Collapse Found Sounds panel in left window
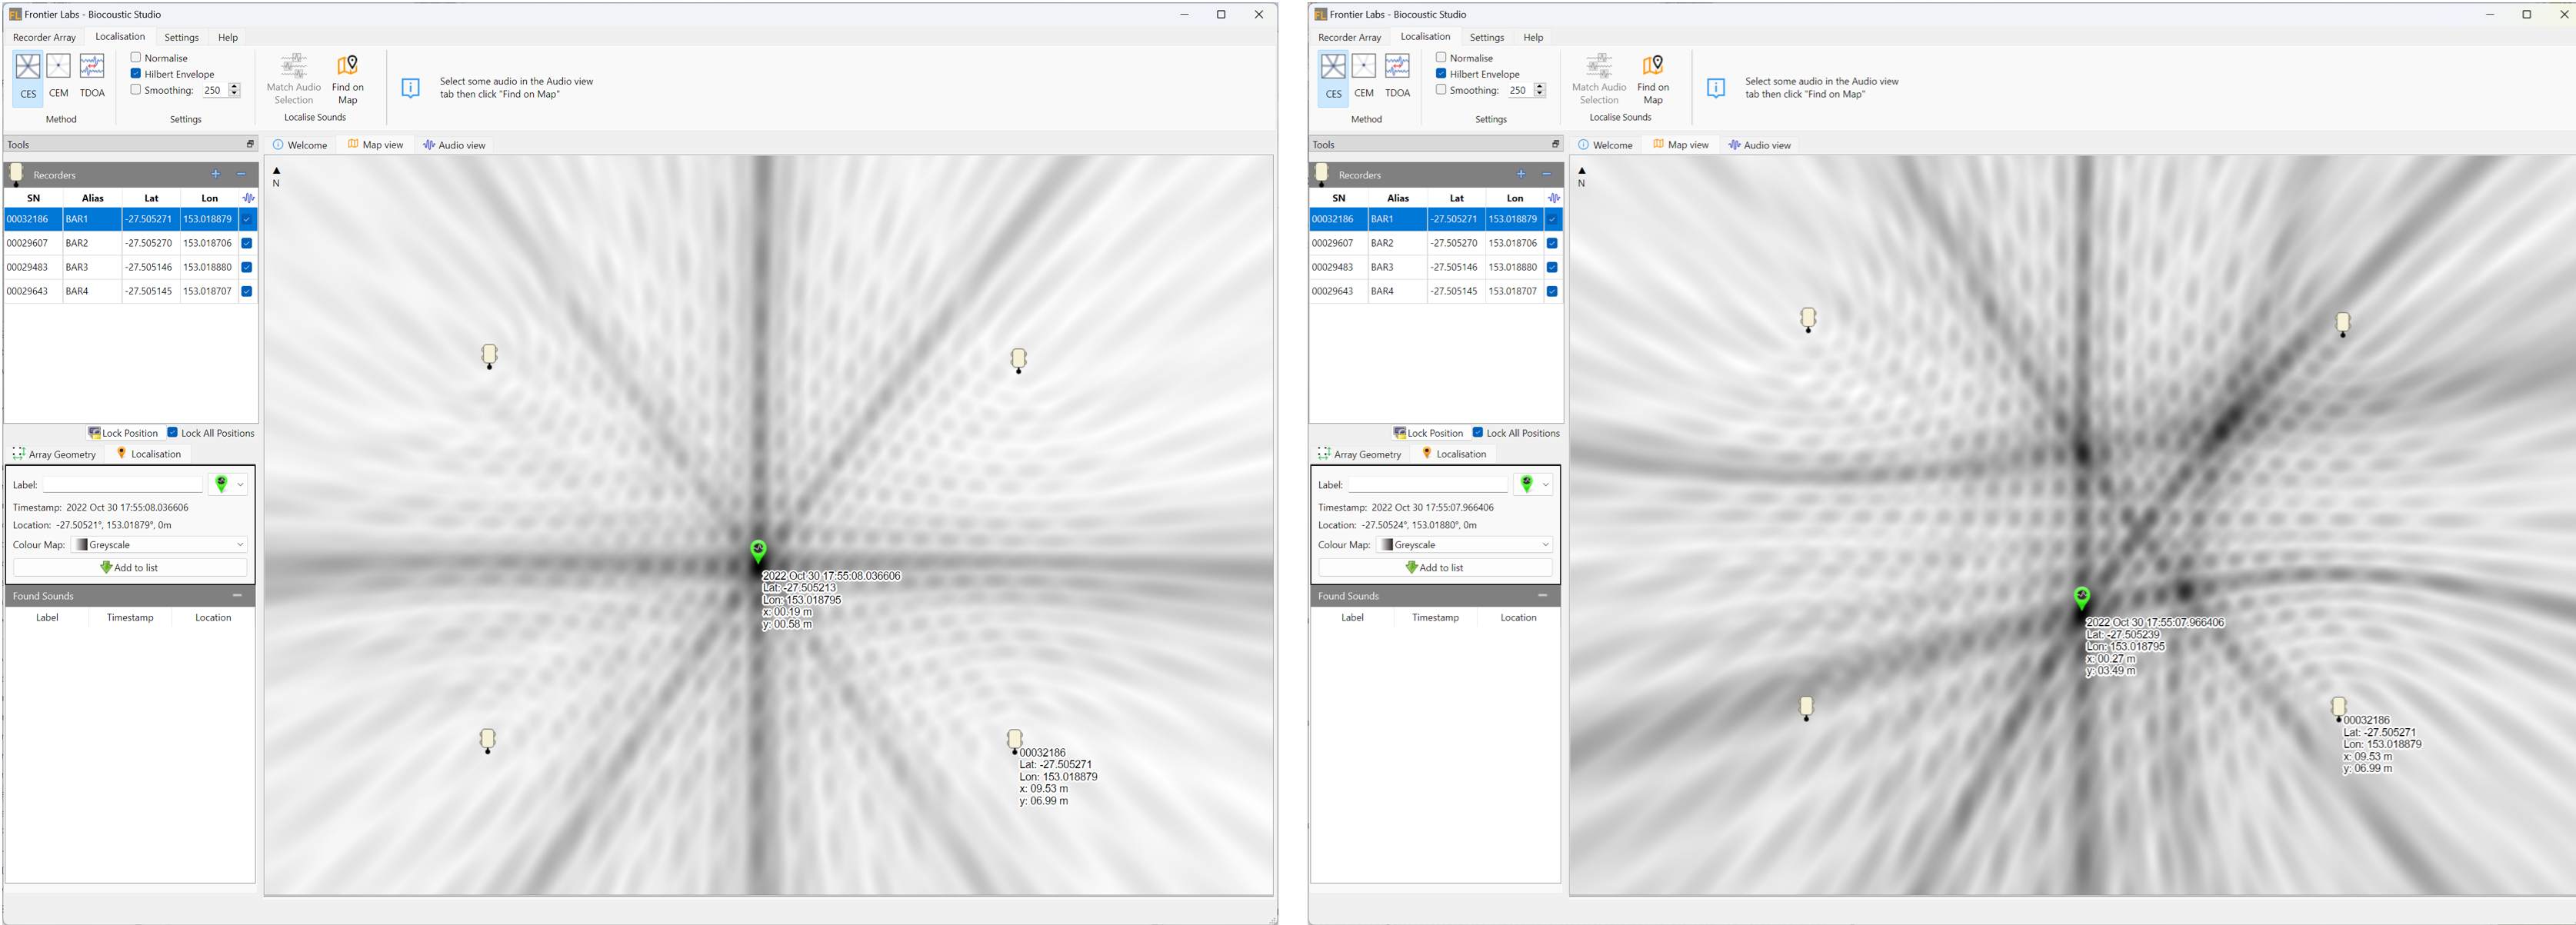2576x925 pixels. (237, 595)
